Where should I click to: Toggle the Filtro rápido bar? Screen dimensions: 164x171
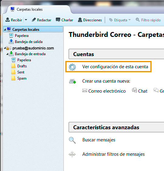point(148,20)
